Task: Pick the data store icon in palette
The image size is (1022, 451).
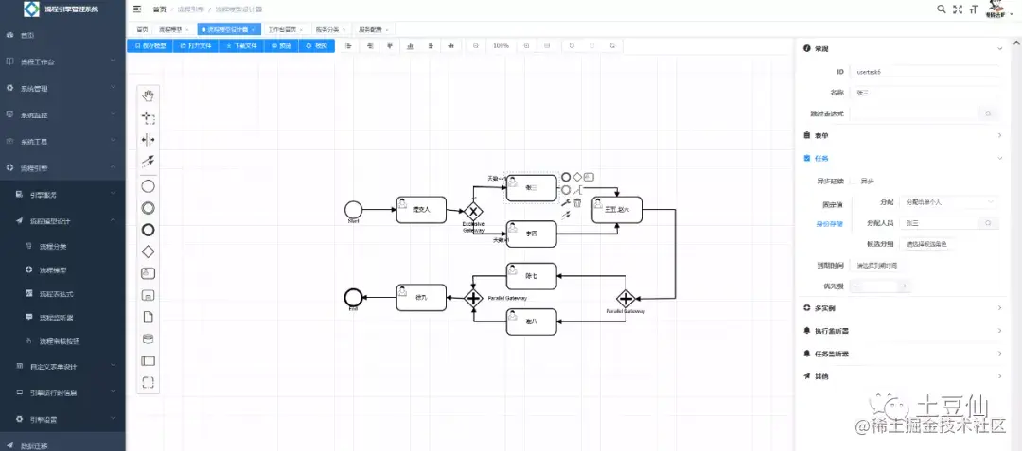Action: pos(148,339)
